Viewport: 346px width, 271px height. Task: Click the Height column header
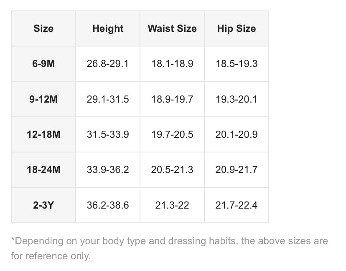tap(108, 28)
